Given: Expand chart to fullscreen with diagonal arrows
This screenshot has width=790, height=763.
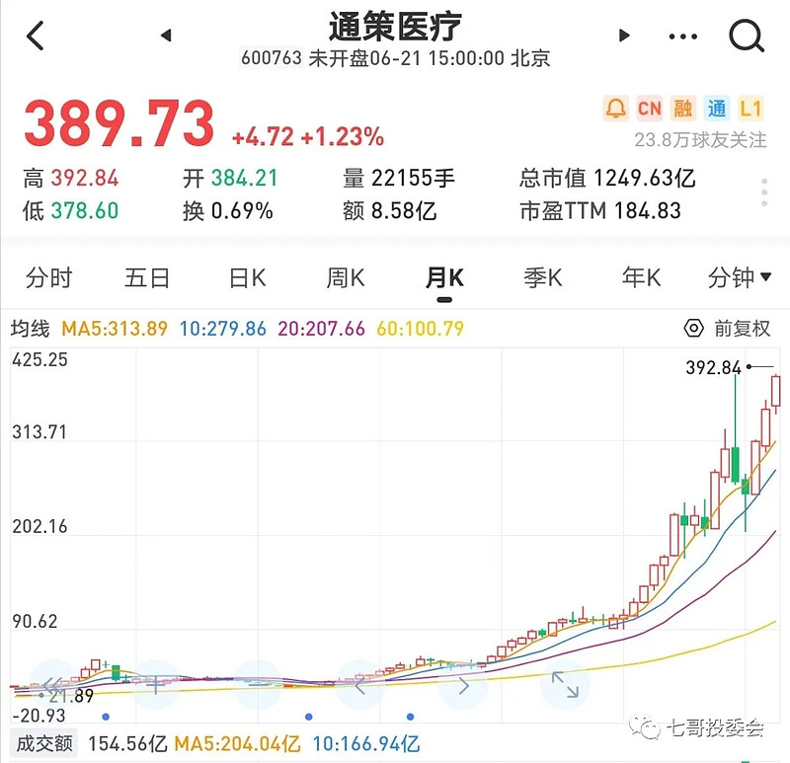Looking at the screenshot, I should coord(565,685).
